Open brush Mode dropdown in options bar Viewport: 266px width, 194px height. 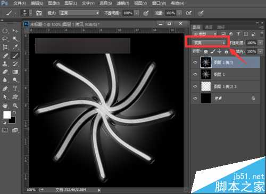(x=79, y=13)
